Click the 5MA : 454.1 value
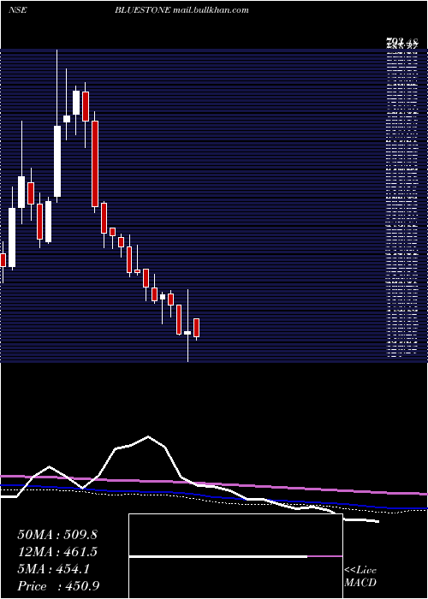This screenshot has height=599, width=428. [x=53, y=569]
